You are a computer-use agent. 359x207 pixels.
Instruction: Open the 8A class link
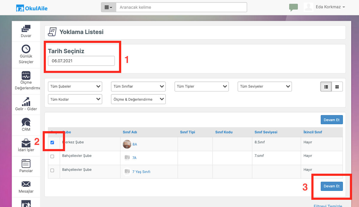pos(135,144)
